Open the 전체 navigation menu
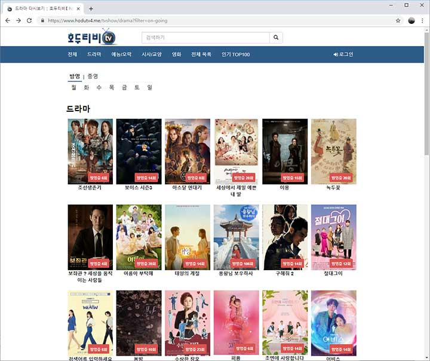This screenshot has height=361, width=430. click(x=72, y=54)
